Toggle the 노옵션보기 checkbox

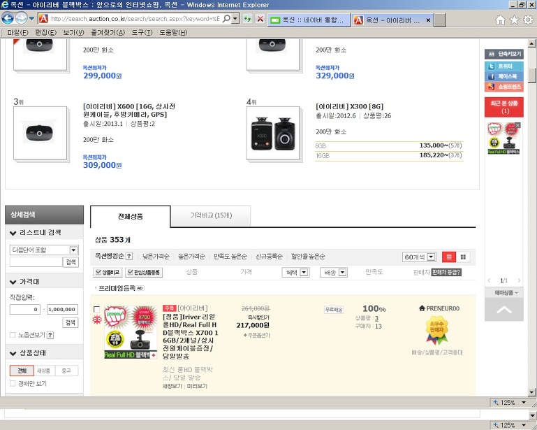(x=13, y=335)
